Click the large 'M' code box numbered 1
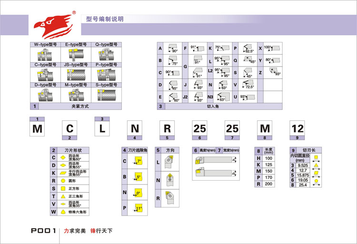The width and height of the screenshot is (357, 244). click(x=37, y=129)
